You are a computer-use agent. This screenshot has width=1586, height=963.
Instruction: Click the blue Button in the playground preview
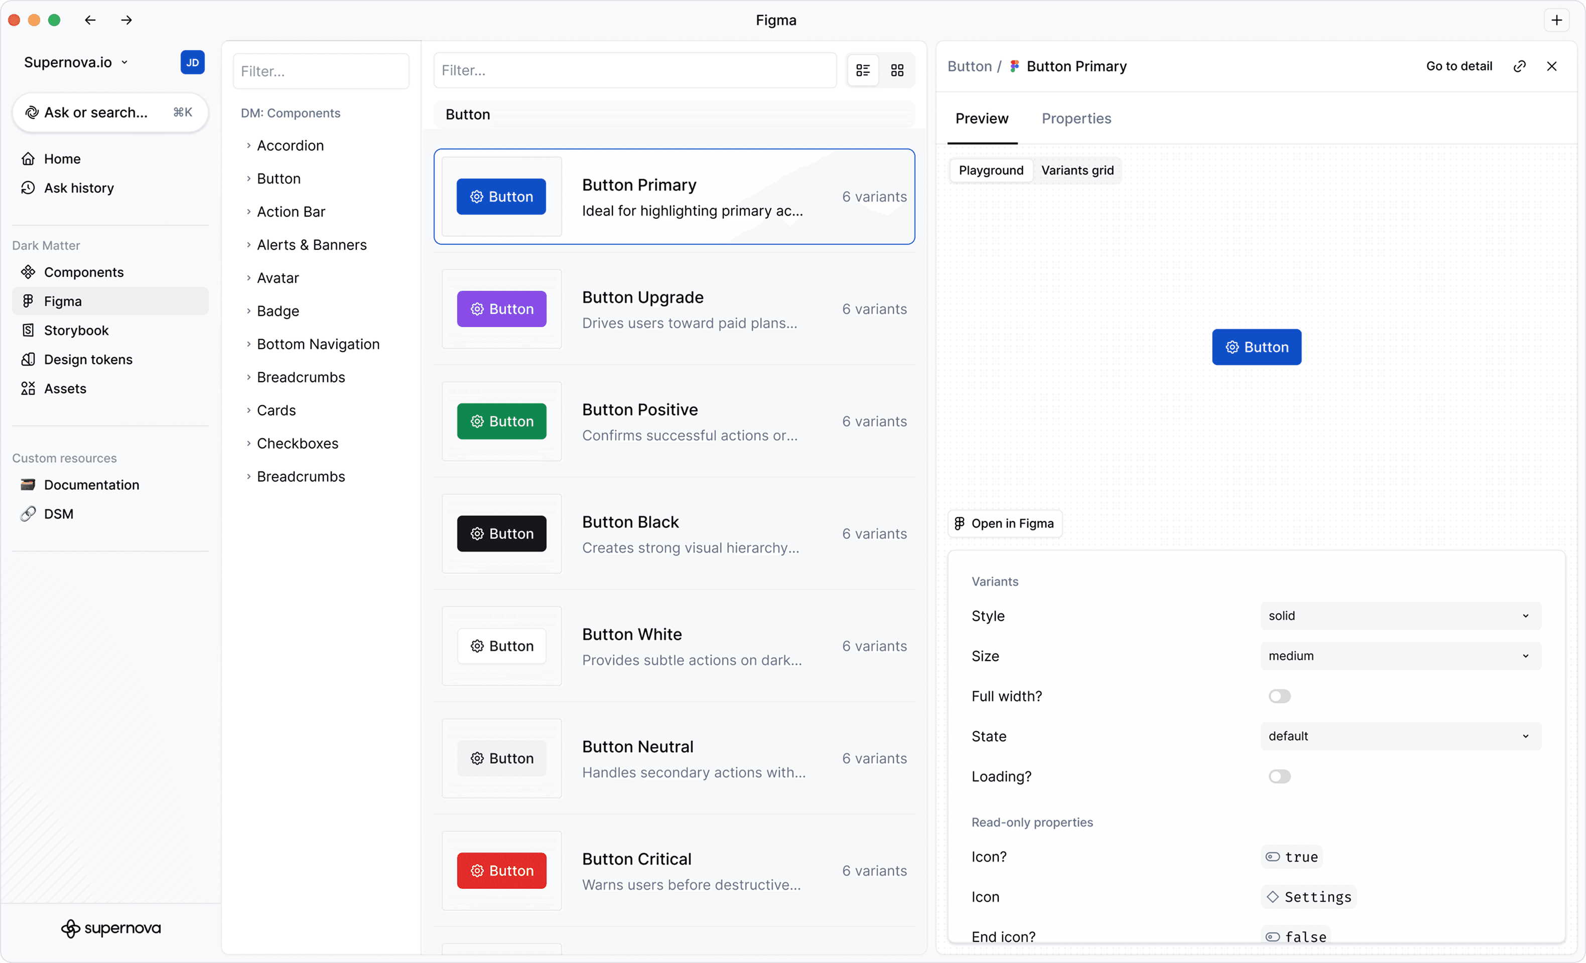1256,348
